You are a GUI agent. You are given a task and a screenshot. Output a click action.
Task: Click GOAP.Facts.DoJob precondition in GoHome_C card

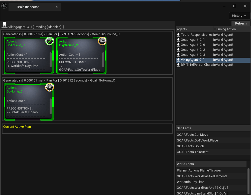(22, 112)
